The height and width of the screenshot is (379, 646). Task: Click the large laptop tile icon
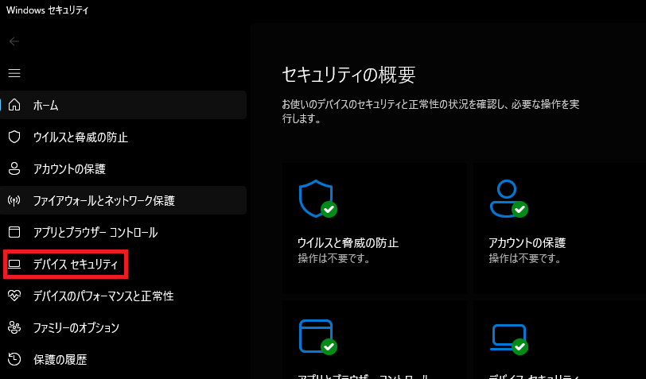click(509, 338)
